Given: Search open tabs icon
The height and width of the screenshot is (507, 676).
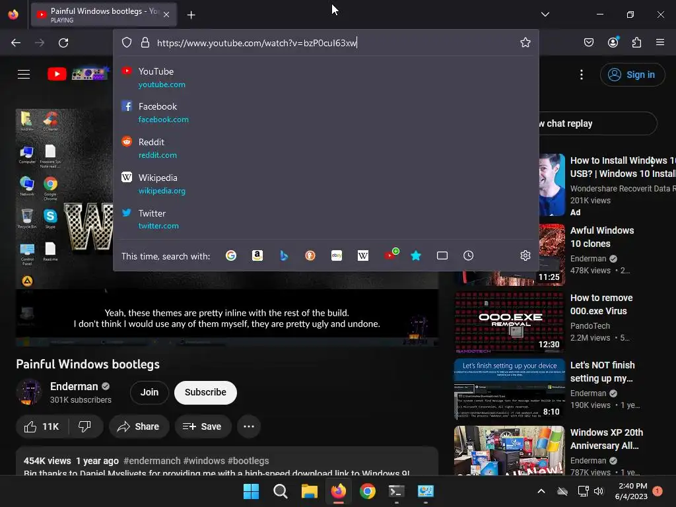Looking at the screenshot, I should pos(442,255).
